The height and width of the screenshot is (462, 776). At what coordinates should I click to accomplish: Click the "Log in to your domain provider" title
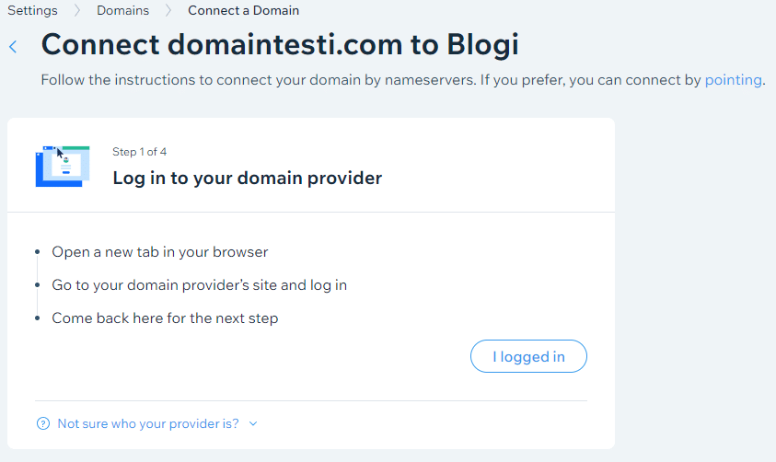pyautogui.click(x=247, y=178)
